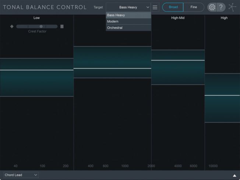Image resolution: width=240 pixels, height=180 pixels.
Task: Click the 600 frequency axis label
Action: coord(106,166)
